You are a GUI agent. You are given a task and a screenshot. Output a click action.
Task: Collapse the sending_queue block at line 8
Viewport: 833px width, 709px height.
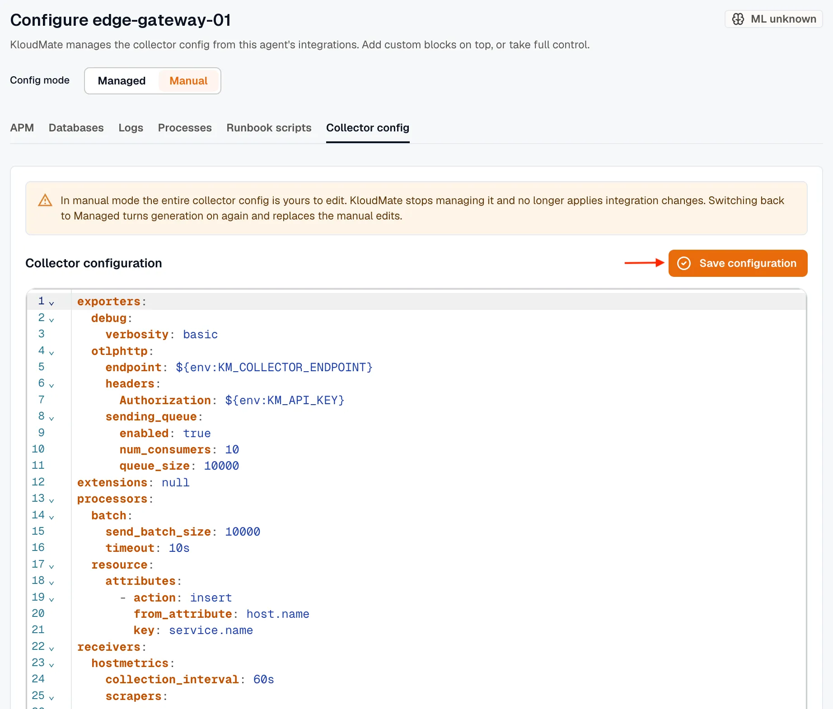tap(51, 418)
